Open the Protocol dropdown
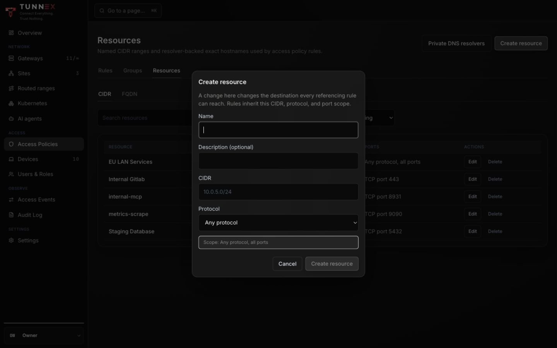Image resolution: width=557 pixels, height=348 pixels. pos(278,223)
